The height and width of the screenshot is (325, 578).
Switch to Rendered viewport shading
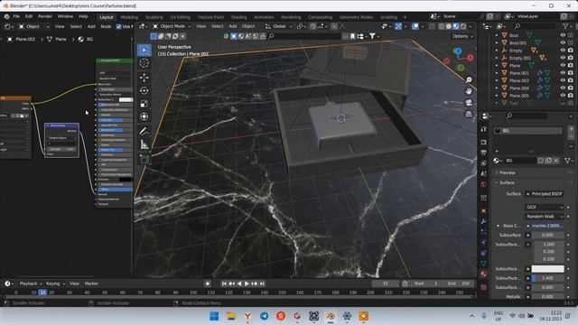click(463, 26)
